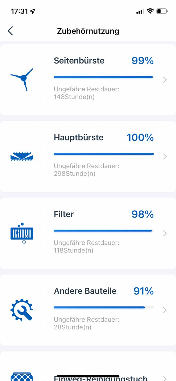The image size is (176, 381).
Task: Tap the back arrow in header
Action: (10, 31)
